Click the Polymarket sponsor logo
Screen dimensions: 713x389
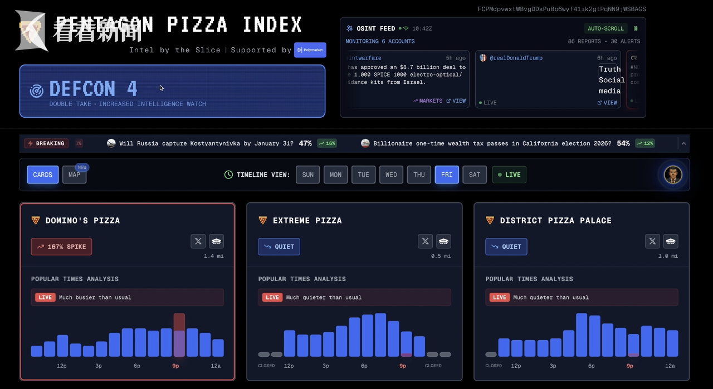pyautogui.click(x=310, y=50)
